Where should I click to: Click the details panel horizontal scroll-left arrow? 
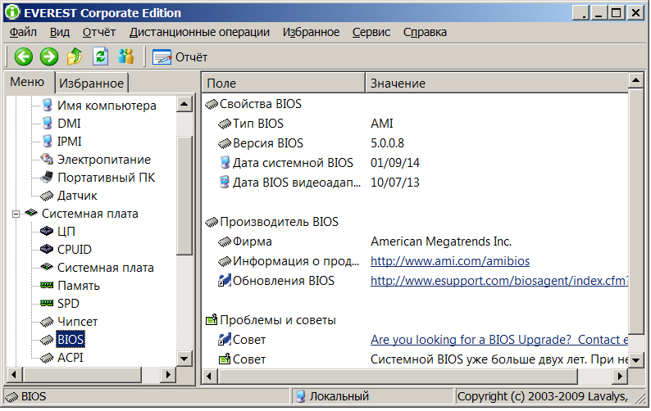point(209,377)
